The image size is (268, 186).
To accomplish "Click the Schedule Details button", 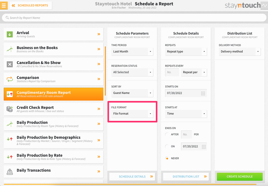I will tap(132, 177).
